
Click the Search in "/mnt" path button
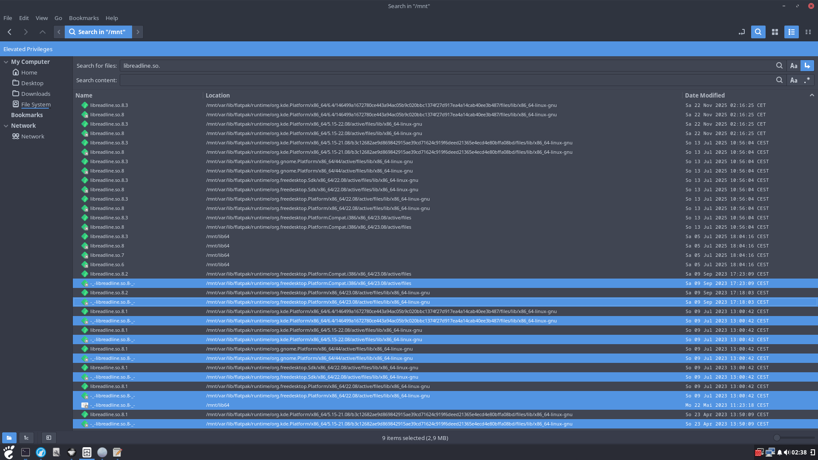click(x=98, y=32)
